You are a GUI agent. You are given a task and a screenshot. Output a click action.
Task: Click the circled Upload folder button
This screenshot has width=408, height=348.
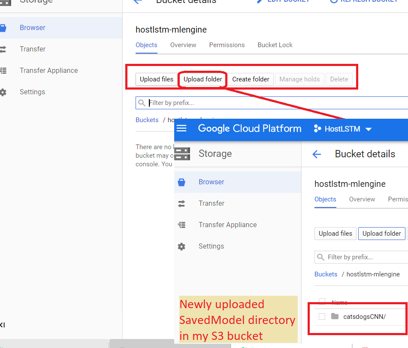pyautogui.click(x=202, y=79)
